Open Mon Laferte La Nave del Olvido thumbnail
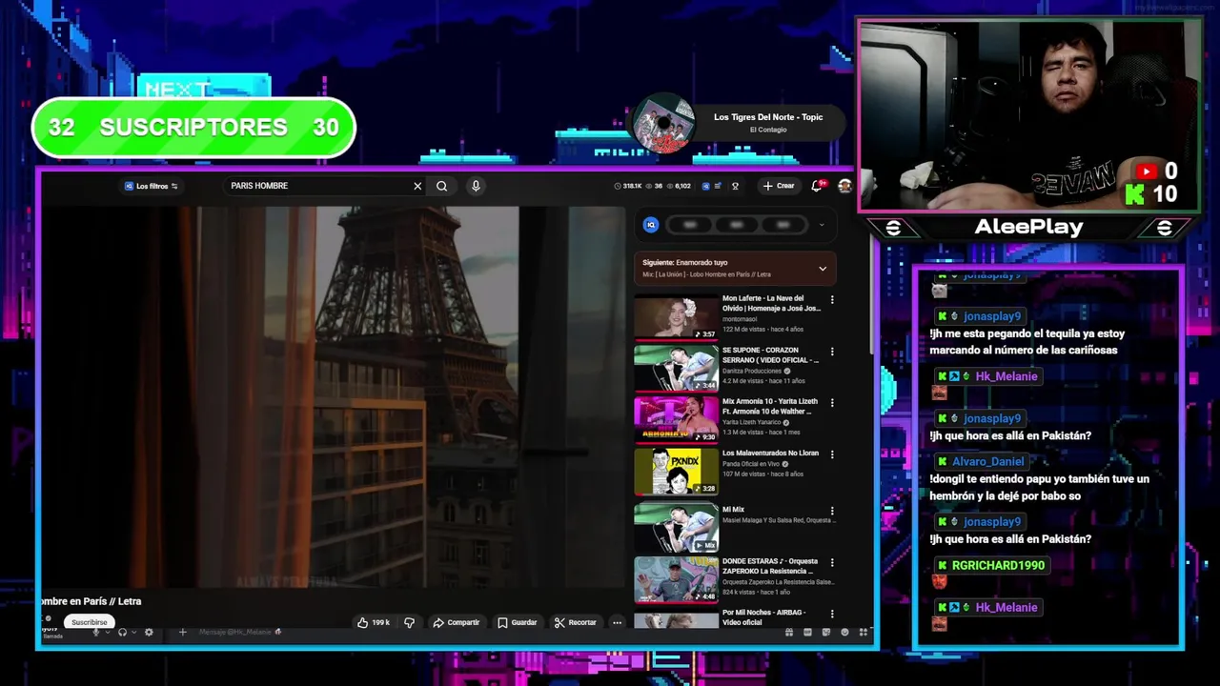The width and height of the screenshot is (1220, 686). (x=676, y=316)
